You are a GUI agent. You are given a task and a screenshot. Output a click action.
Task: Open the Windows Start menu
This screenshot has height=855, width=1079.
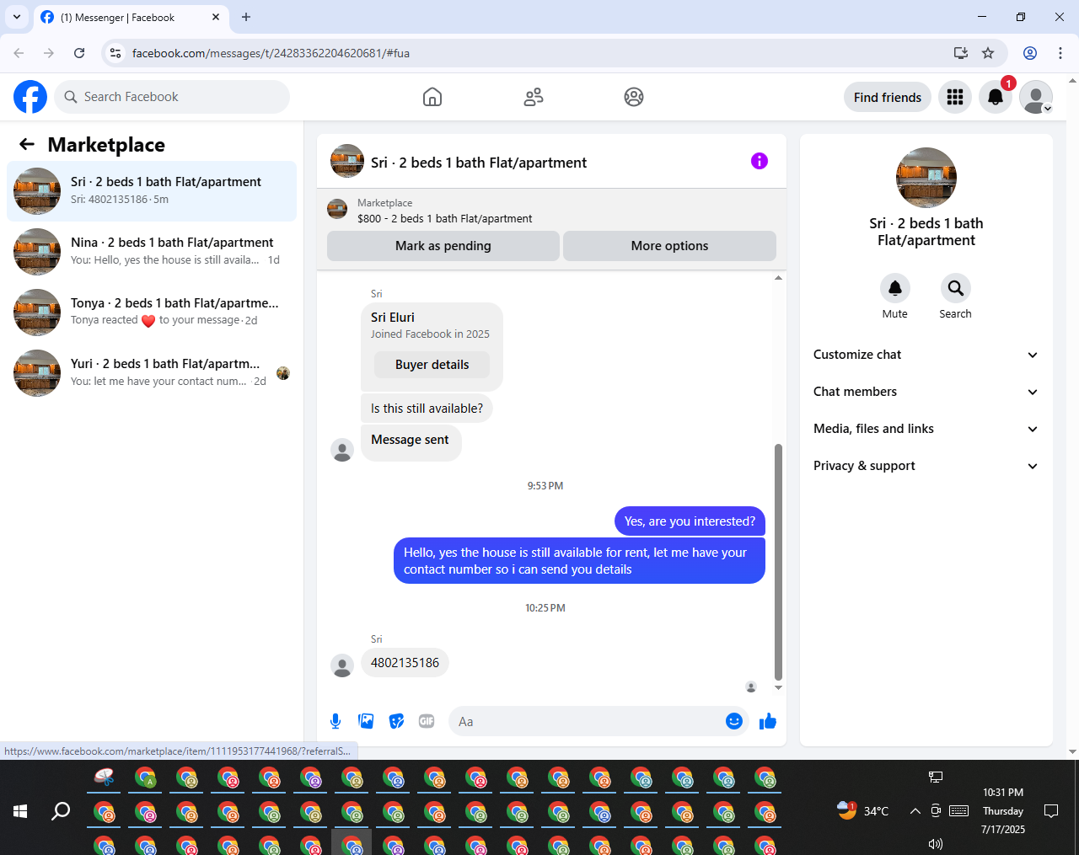point(20,811)
